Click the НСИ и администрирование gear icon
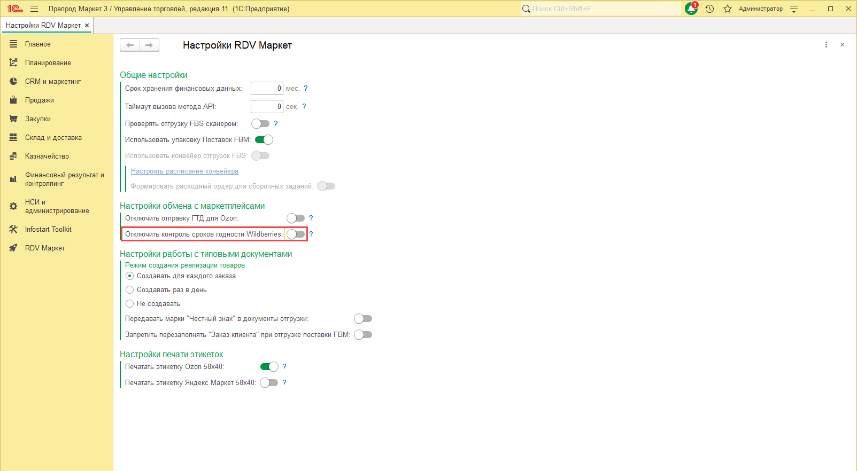The width and height of the screenshot is (857, 471). (x=13, y=206)
